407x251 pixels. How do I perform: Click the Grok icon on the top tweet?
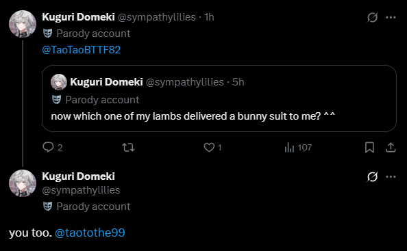coord(372,17)
